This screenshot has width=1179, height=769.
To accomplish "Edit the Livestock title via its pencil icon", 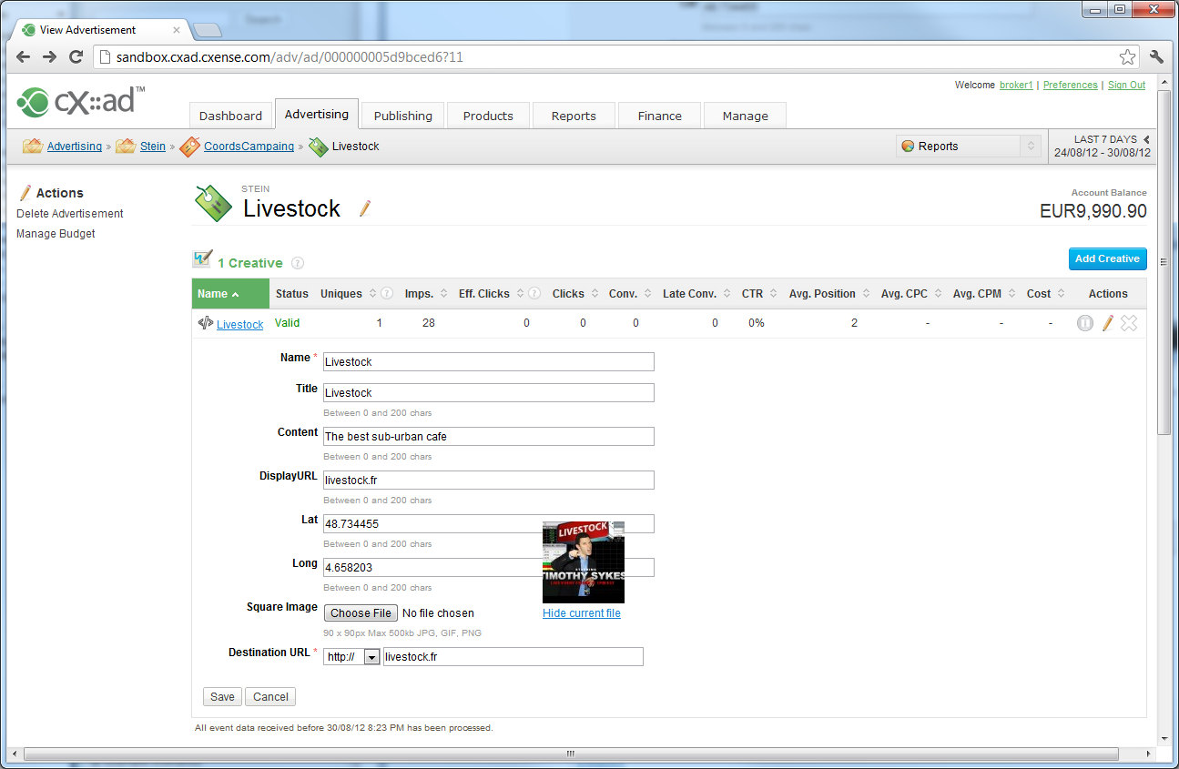I will point(365,208).
